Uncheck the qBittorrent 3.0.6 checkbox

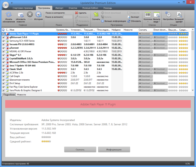point(4,37)
